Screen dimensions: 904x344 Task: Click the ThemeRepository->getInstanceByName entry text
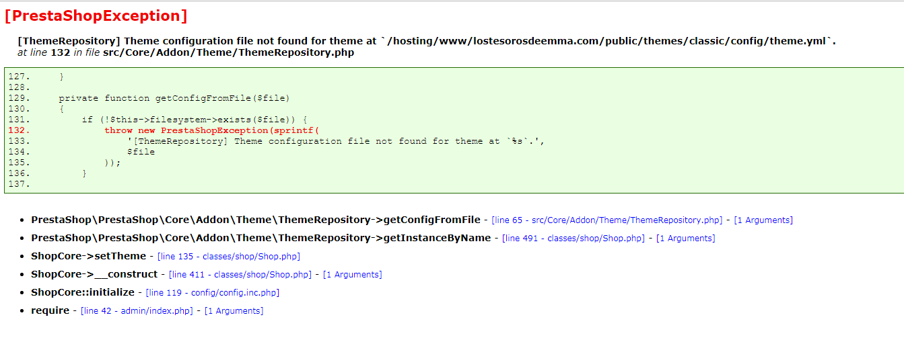[x=261, y=238]
